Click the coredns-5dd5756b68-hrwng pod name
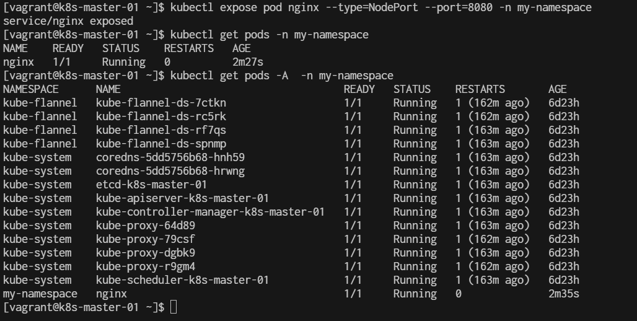637x321 pixels. pos(170,171)
